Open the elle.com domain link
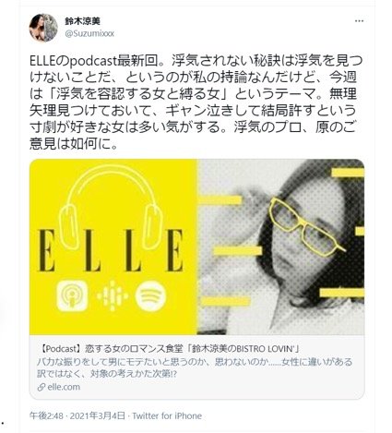This screenshot has height=433, width=392. (x=64, y=387)
